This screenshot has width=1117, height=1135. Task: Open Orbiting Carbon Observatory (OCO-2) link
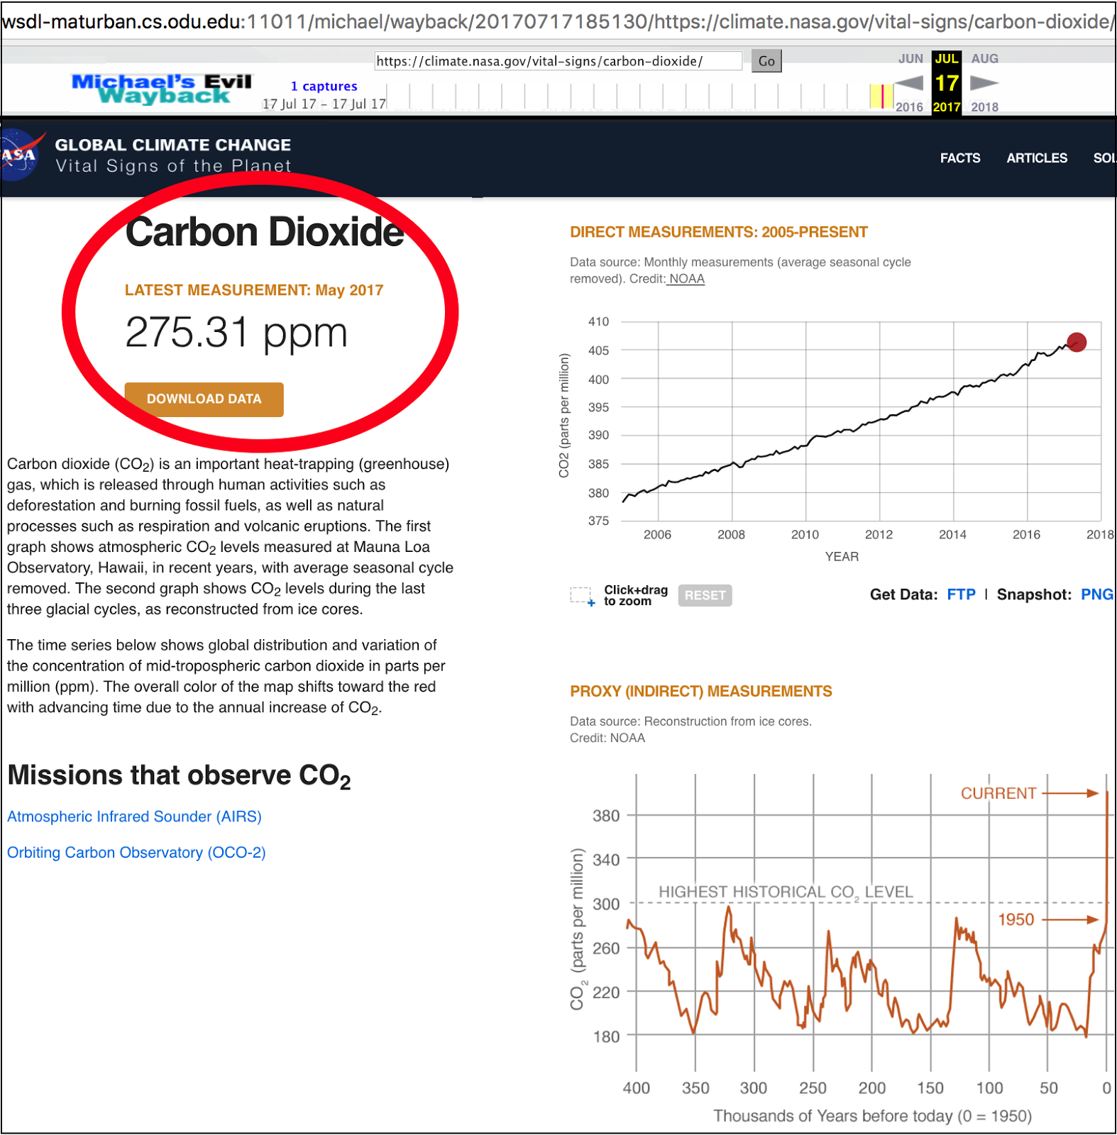(x=136, y=853)
